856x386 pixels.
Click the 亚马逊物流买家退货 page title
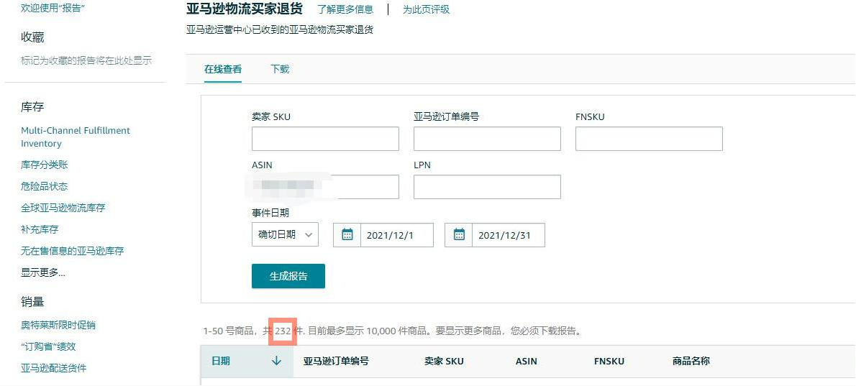click(244, 9)
